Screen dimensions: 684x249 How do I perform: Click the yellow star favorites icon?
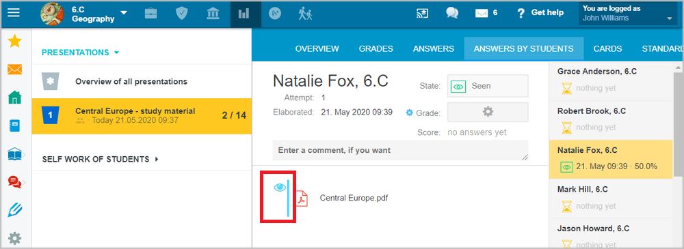[15, 42]
